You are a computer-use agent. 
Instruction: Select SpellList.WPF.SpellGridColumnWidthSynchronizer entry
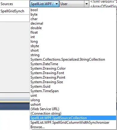tap(73, 122)
